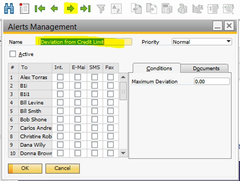Check the Int. box for Alex Torras
This screenshot has height=181, width=240.
point(60,77)
